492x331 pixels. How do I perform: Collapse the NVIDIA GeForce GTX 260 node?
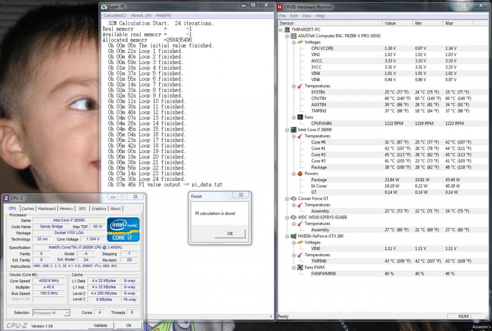click(288, 236)
